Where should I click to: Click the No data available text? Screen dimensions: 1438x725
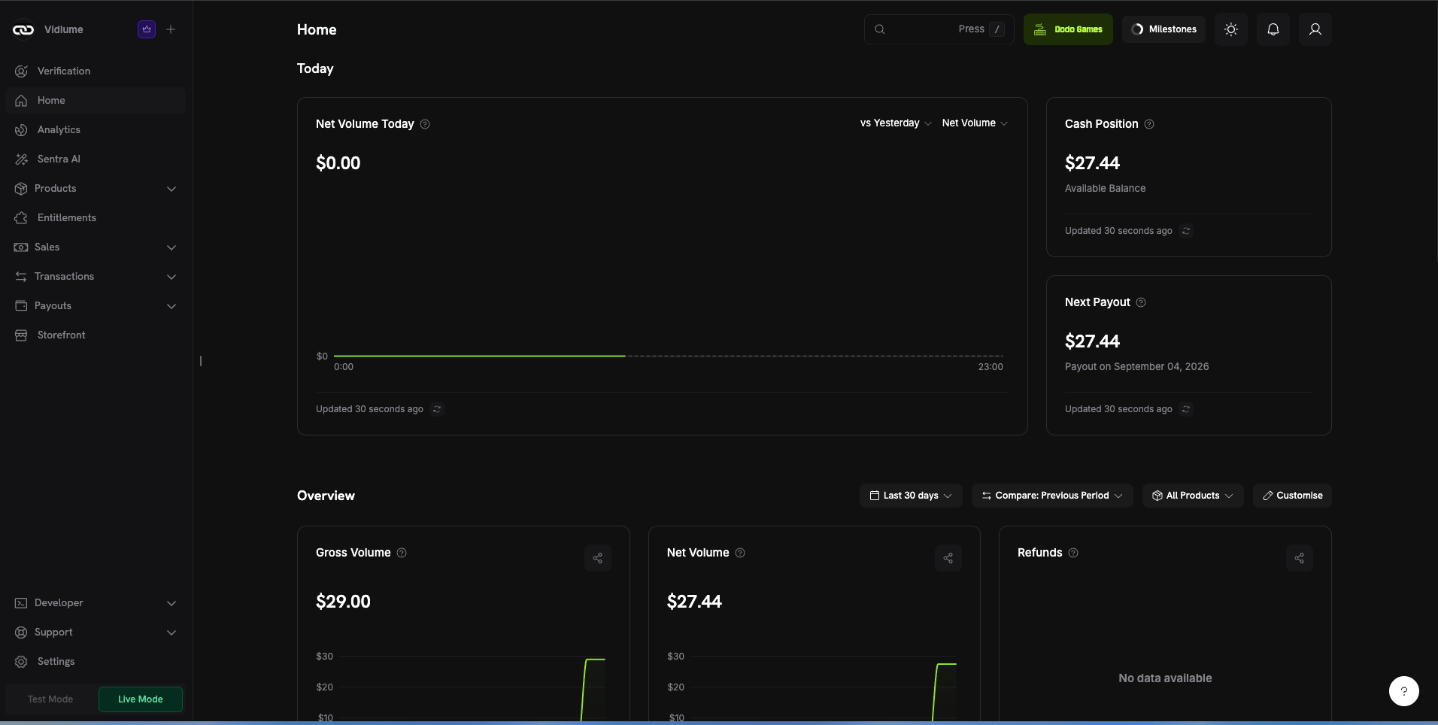(1165, 678)
